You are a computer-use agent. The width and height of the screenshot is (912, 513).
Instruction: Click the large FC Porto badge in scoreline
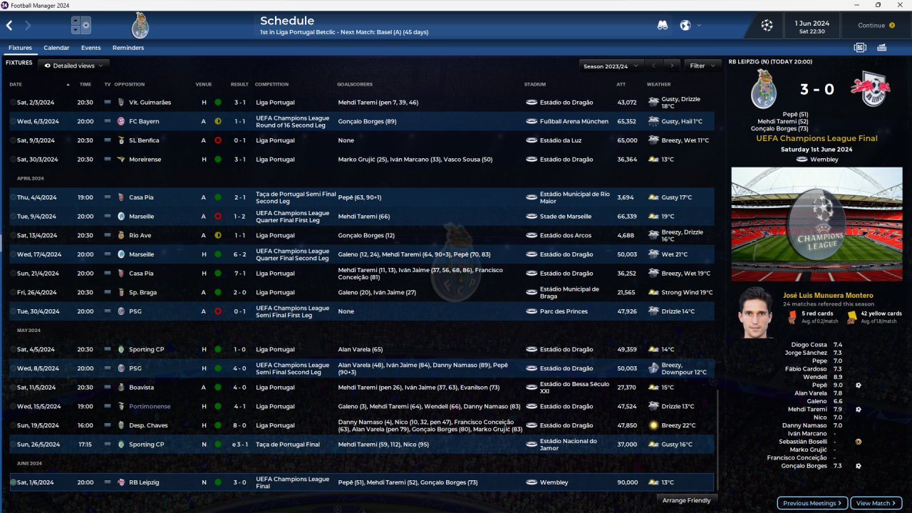tap(764, 90)
